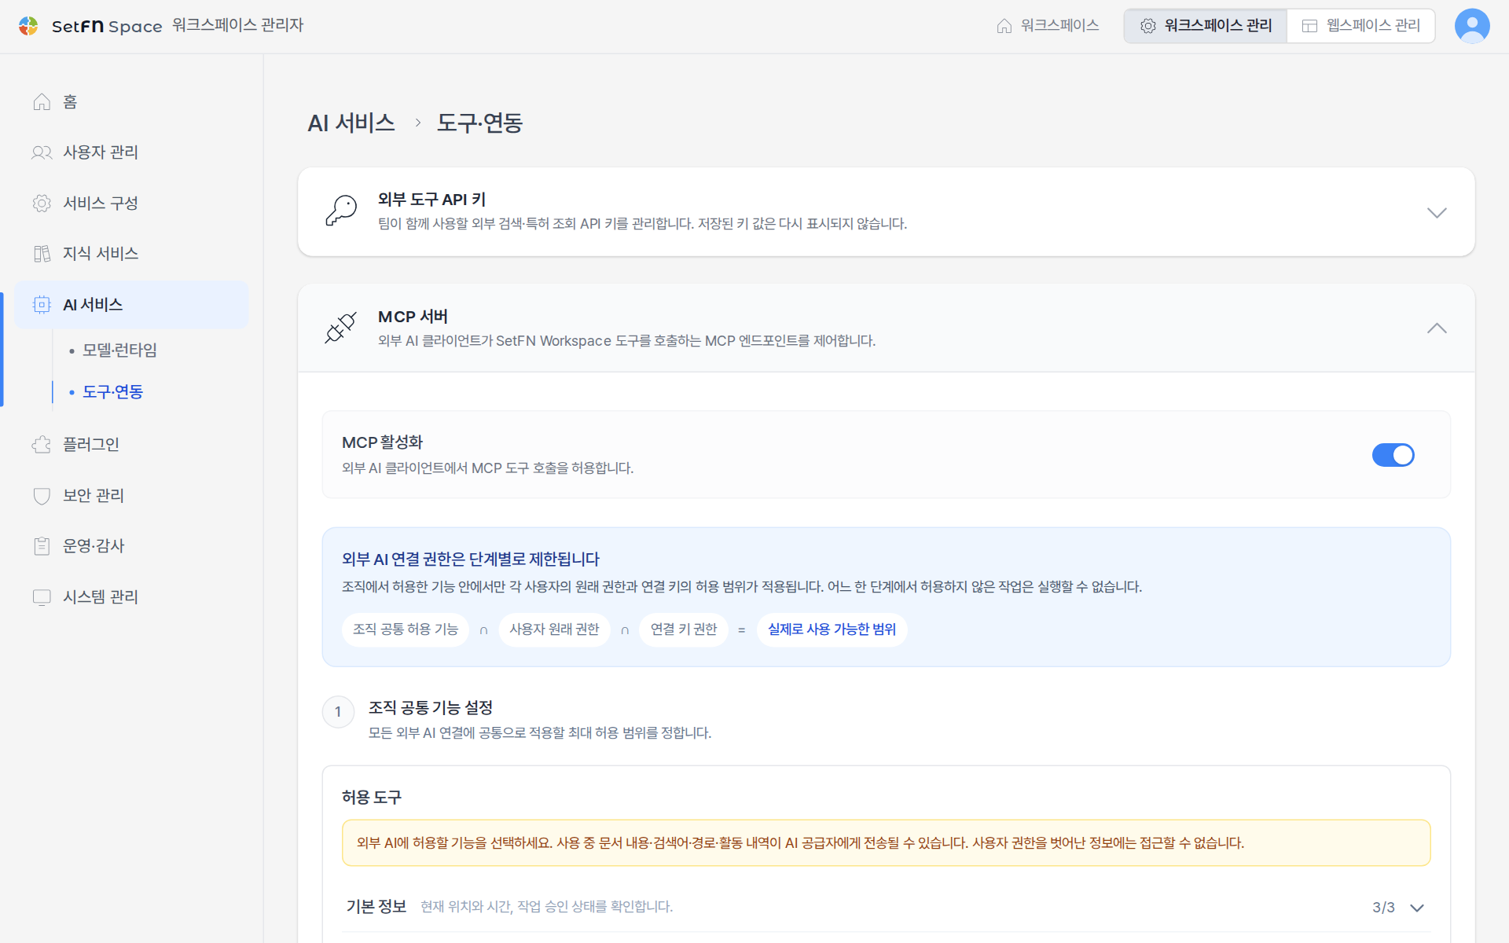This screenshot has height=943, width=1509.
Task: Click the key icon for 외부 도구 API 키
Action: [341, 211]
